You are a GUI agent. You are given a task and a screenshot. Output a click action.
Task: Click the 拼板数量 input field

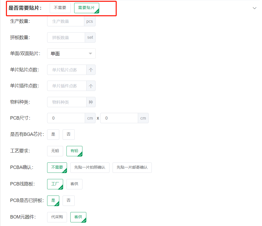[x=66, y=37]
